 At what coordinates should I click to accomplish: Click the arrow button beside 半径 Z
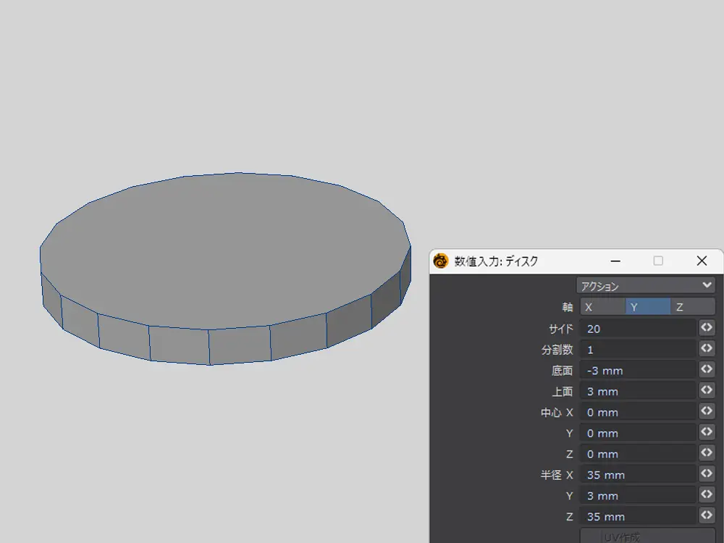[707, 516]
